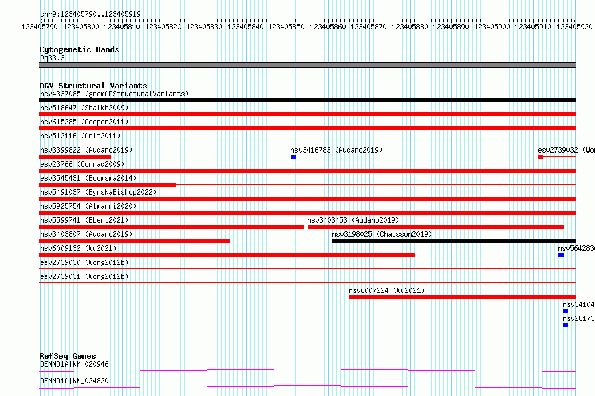Click the blue nsv564283 marker

pos(561,255)
